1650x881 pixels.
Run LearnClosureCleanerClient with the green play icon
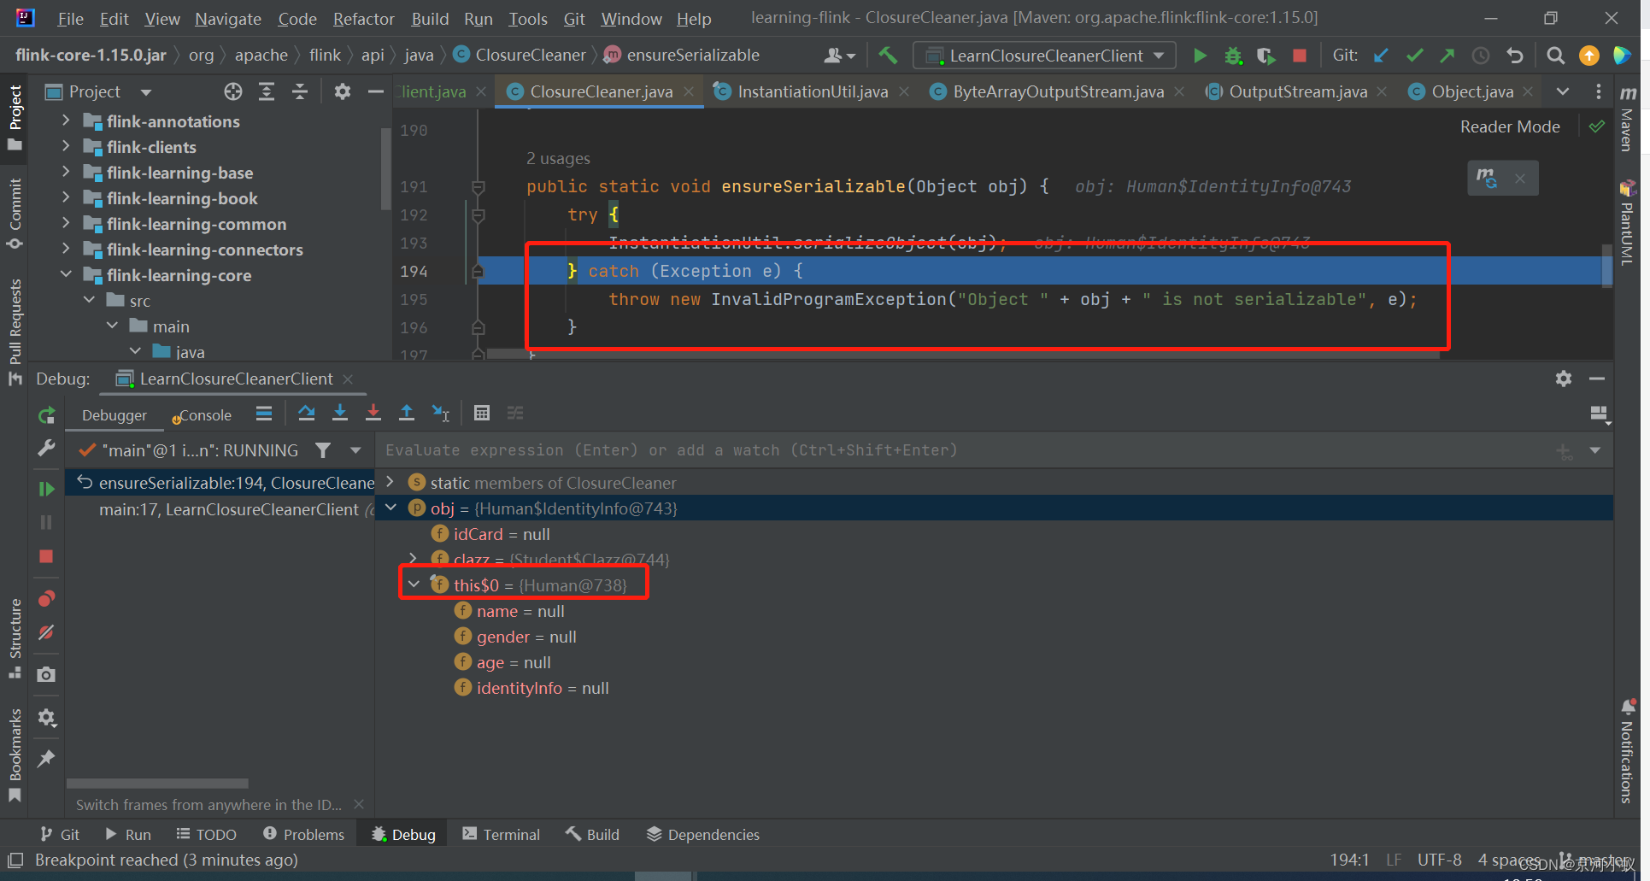click(1200, 56)
